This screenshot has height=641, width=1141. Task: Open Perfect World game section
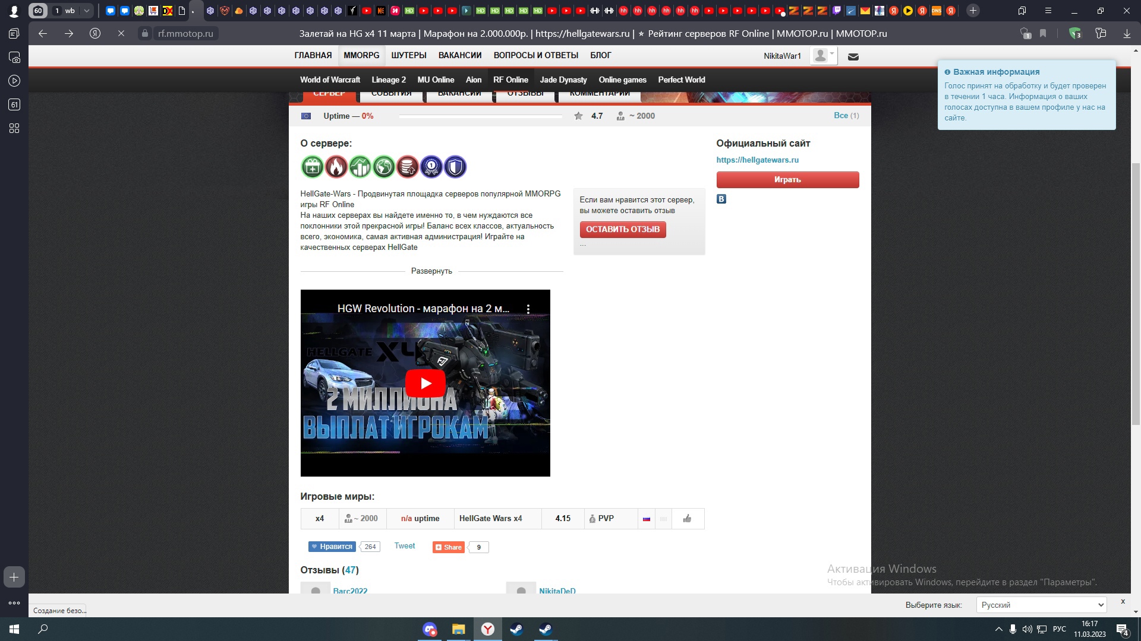pos(682,80)
